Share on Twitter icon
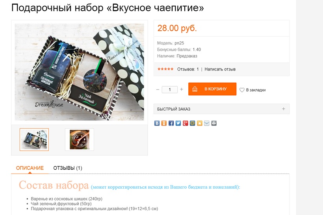The image size is (323, 215). tap(178, 123)
